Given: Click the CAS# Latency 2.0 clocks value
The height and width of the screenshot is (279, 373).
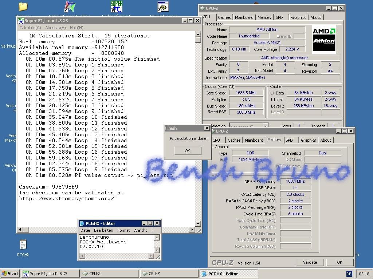Looking at the screenshot, I should [x=295, y=194].
